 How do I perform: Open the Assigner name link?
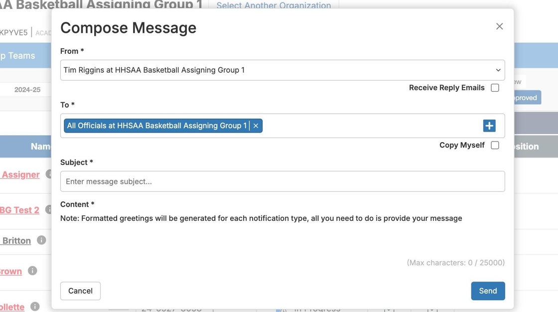(x=20, y=174)
